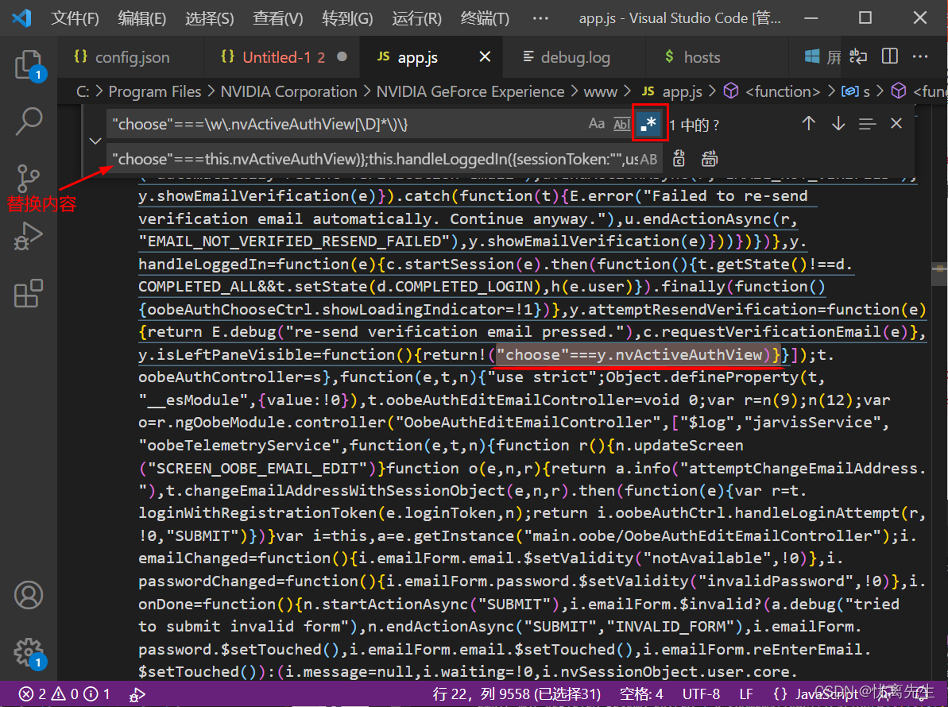Toggle Match Case in find box

pos(597,124)
